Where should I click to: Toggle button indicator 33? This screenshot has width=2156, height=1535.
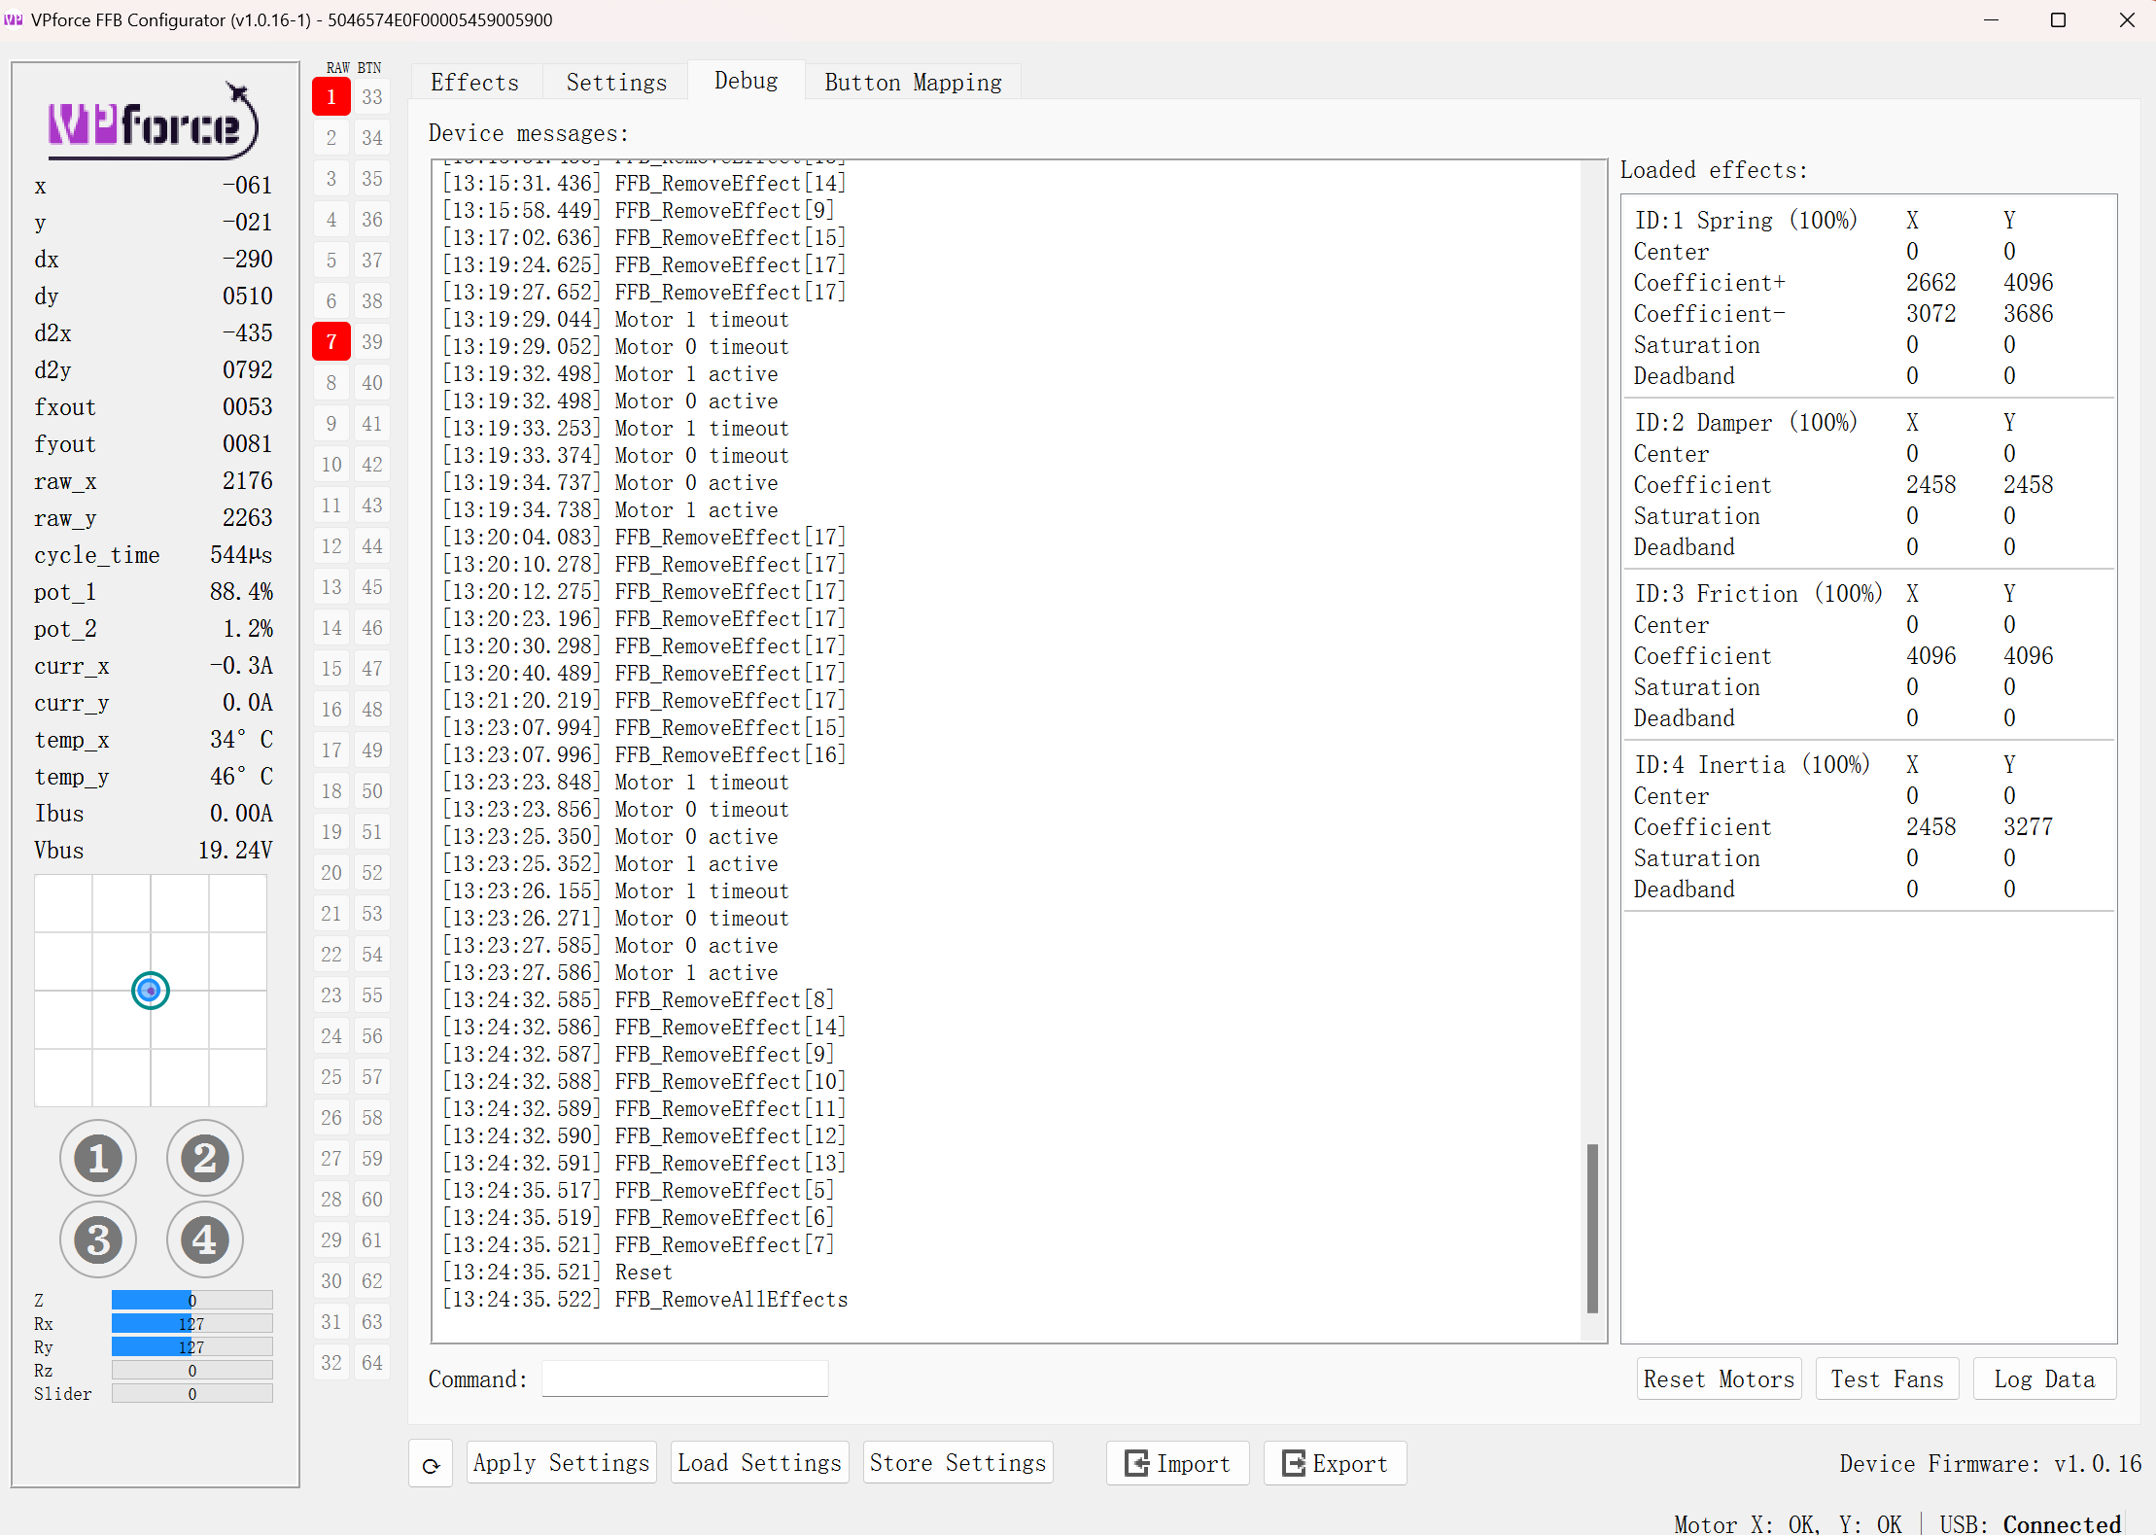(372, 97)
